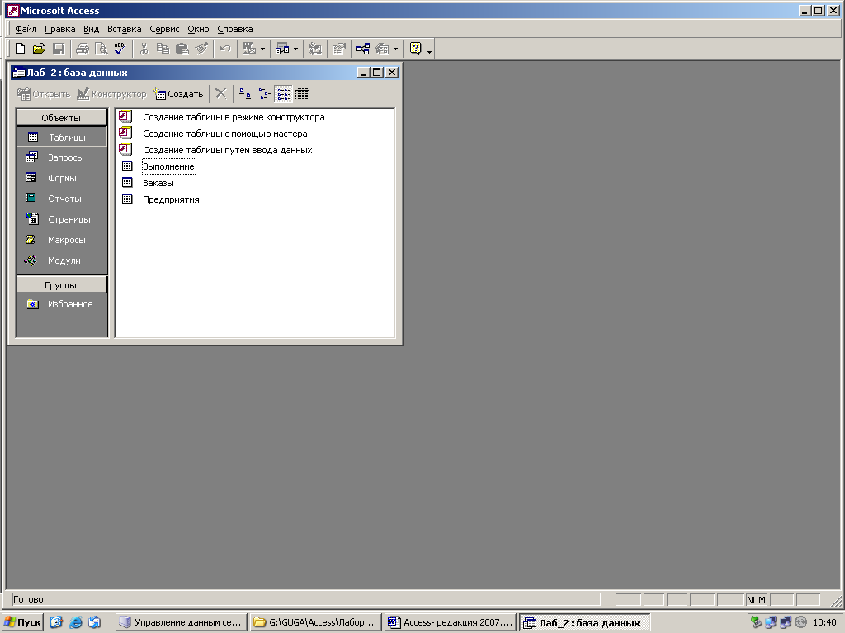The height and width of the screenshot is (633, 845).
Task: Click the New Object toolbar icon
Action: [x=382, y=49]
